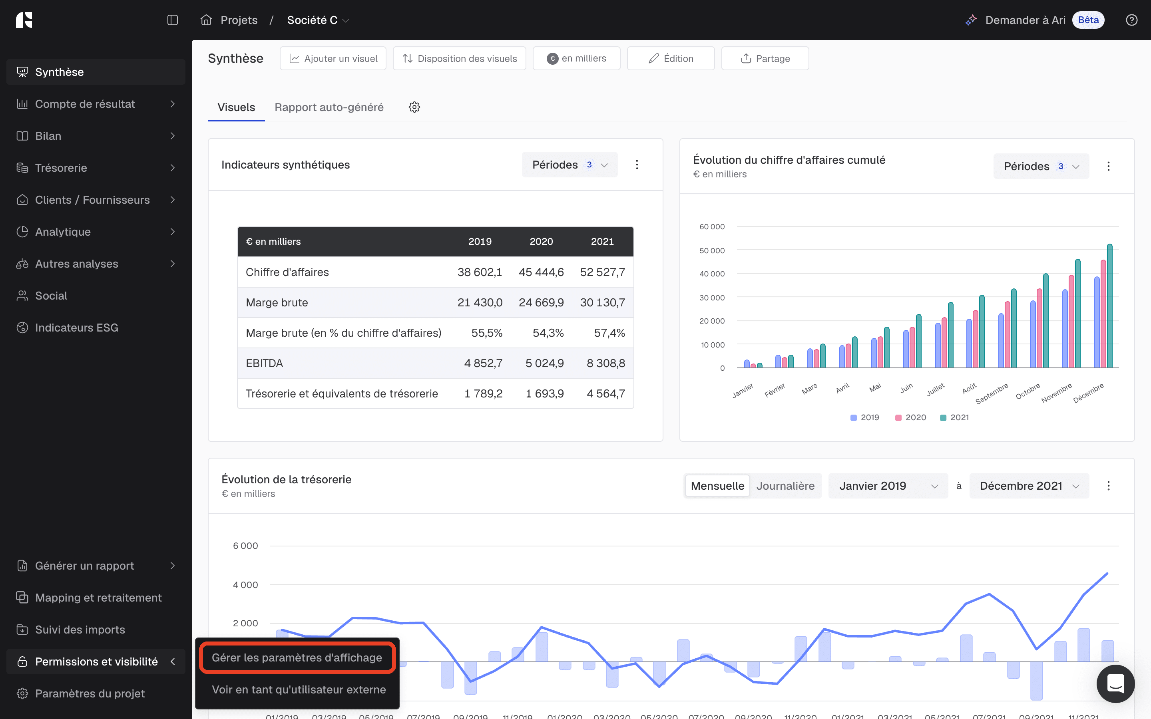Click the Synthèse presentation icon in sidebar
Screen dimensions: 1151x719
22,72
